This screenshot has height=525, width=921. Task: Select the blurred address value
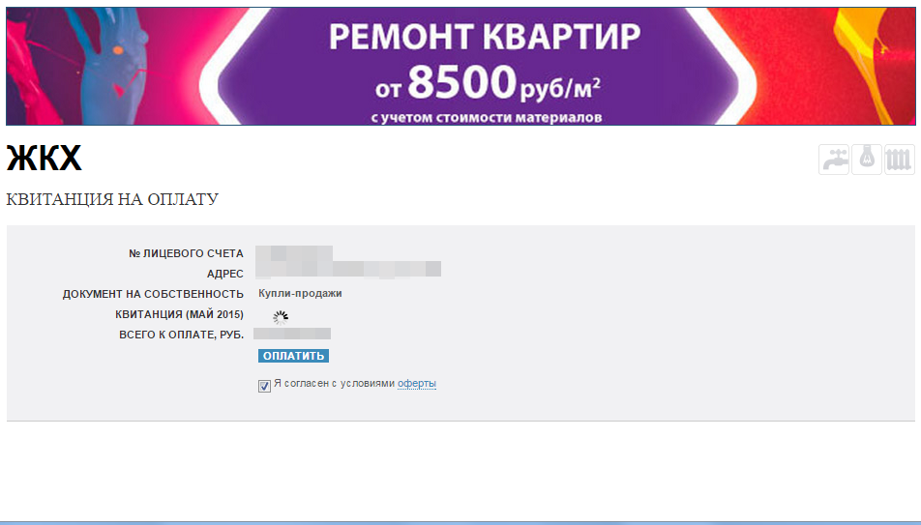(348, 270)
